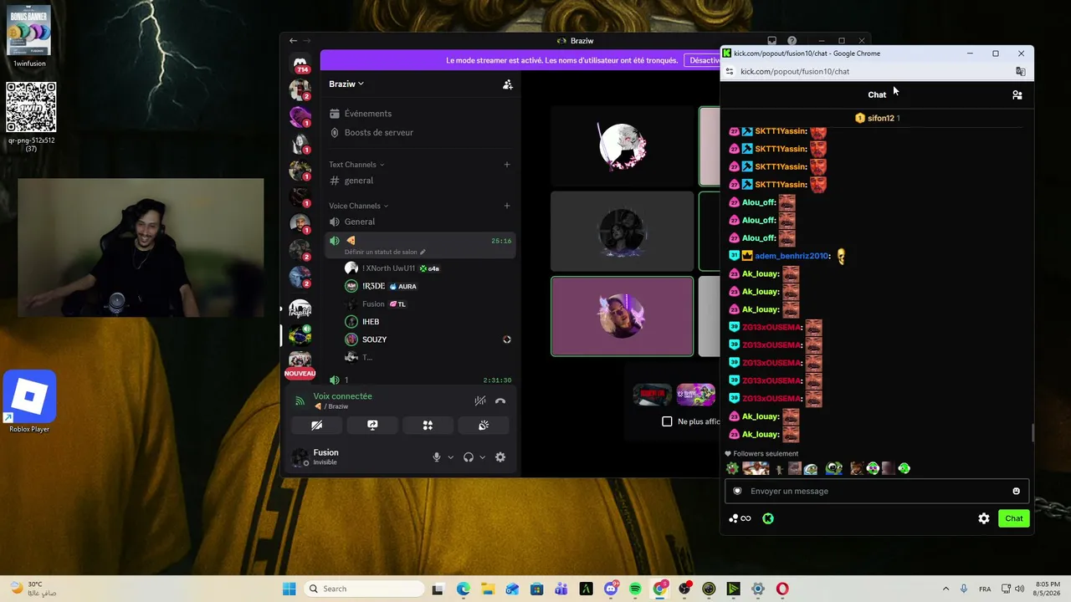Open headphone output options arrow
1071x602 pixels.
pyautogui.click(x=482, y=457)
